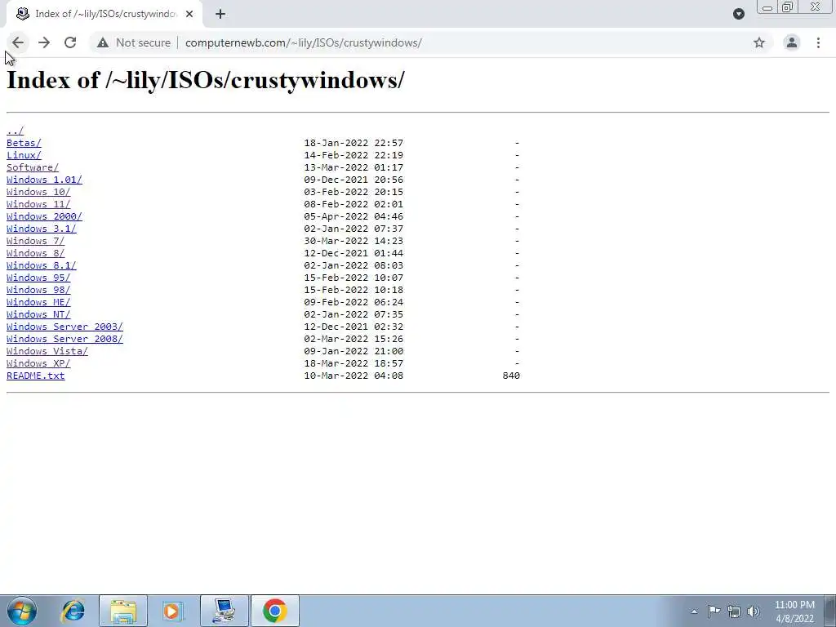Click the date 10-Mar-2022 04:08

[354, 376]
